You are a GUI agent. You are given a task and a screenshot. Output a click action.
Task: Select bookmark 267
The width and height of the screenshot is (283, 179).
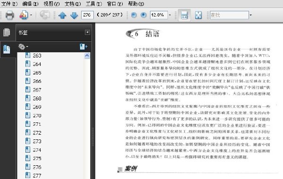[37, 90]
